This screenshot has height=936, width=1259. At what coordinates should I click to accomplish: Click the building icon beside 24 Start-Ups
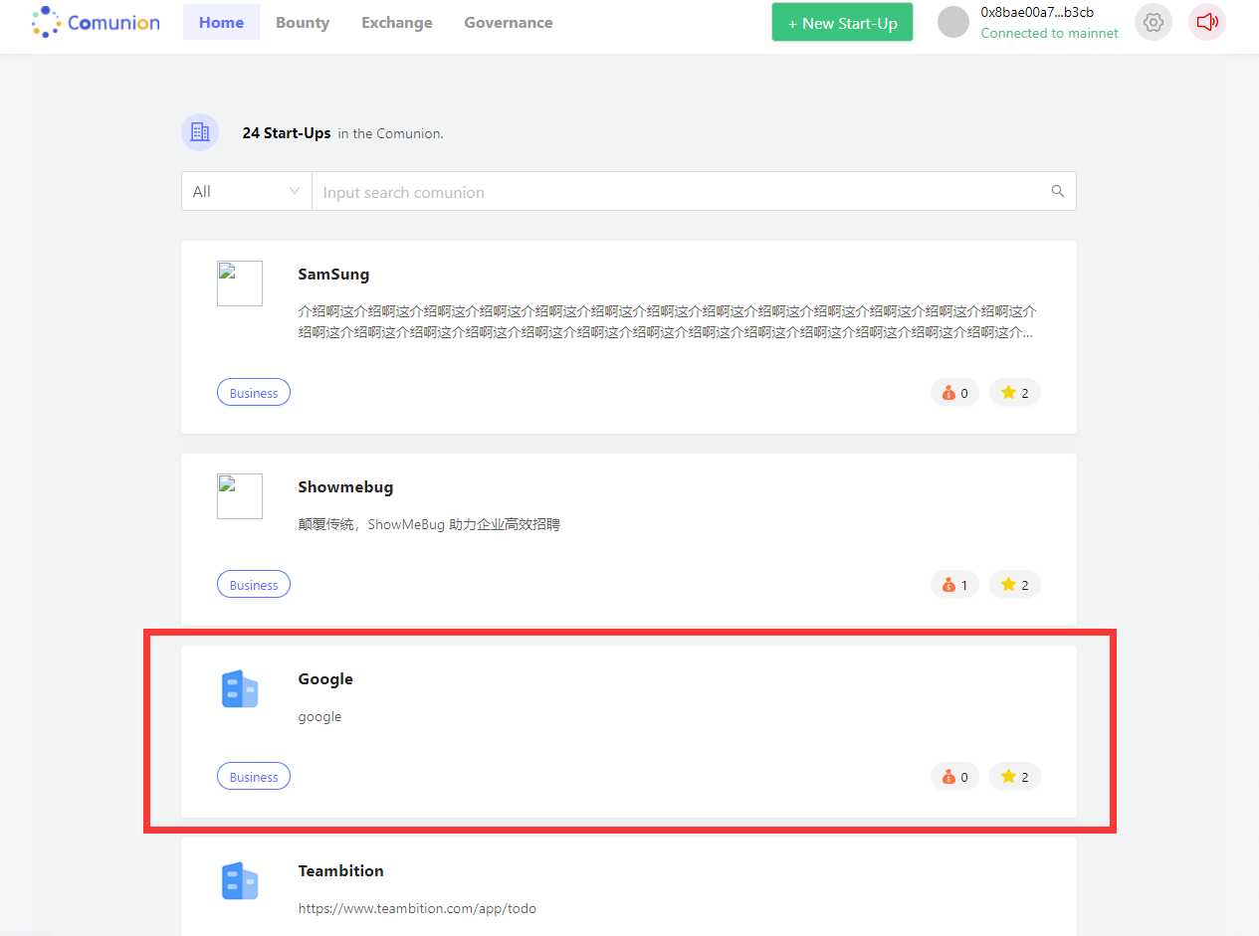(200, 132)
